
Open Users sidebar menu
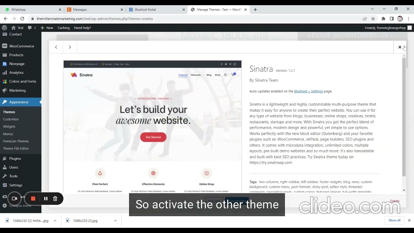pos(21,167)
